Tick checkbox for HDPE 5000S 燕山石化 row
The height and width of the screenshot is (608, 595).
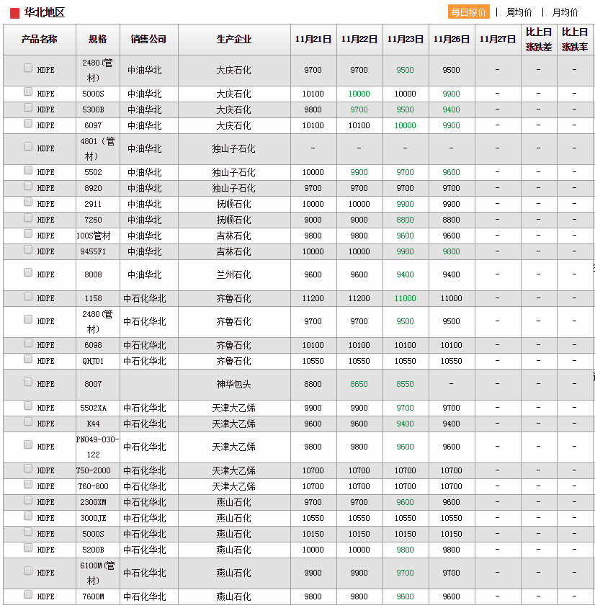point(28,532)
